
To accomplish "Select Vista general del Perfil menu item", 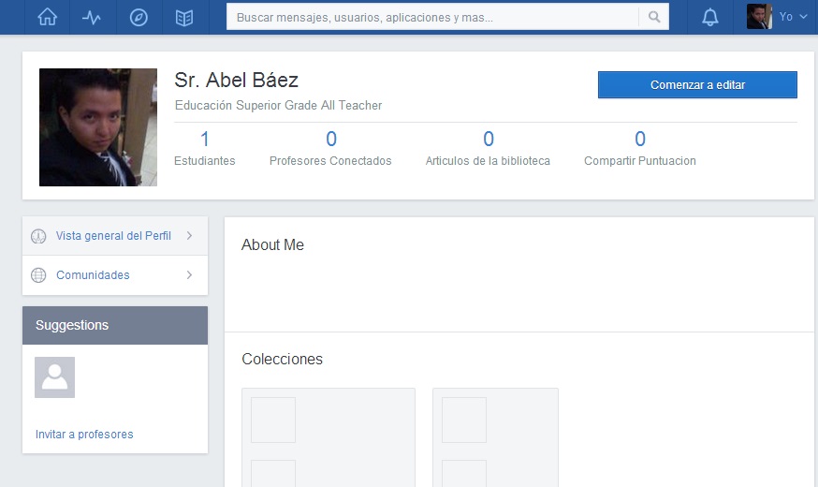I will 113,236.
